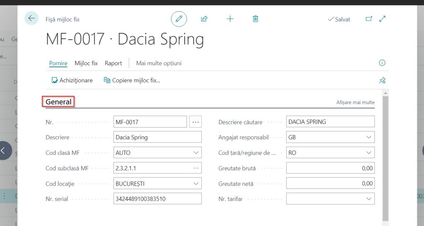Open the share icon menu

(204, 19)
